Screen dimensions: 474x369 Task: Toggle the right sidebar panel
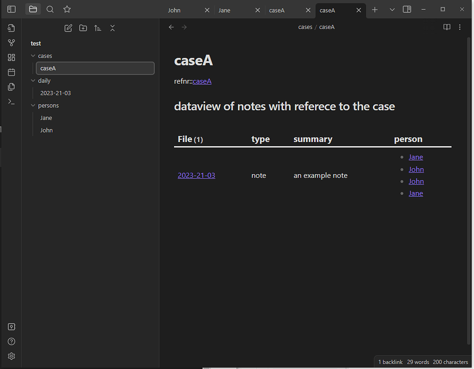tap(407, 9)
